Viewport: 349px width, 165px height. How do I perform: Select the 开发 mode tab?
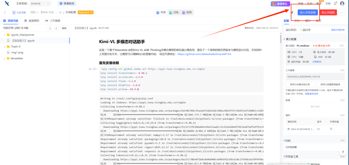(x=161, y=13)
